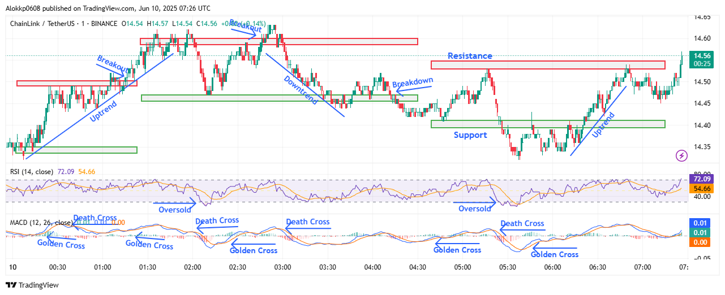Select the Resistance text label on chart
Viewport: 725px width, 295px height.
click(x=470, y=56)
